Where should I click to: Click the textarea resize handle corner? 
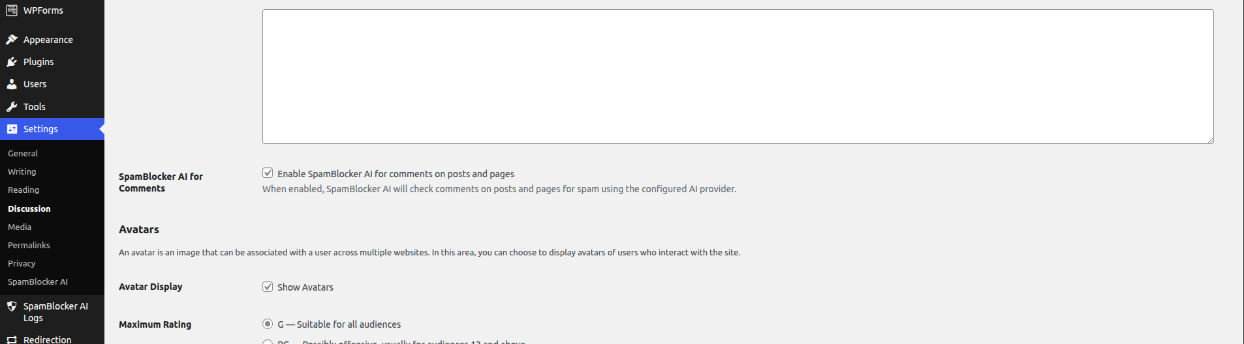1210,140
